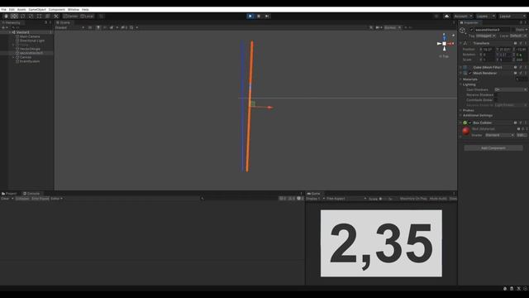This screenshot has width=529, height=298.
Task: Toggle the scene gizmo lock icon
Action: (453, 35)
